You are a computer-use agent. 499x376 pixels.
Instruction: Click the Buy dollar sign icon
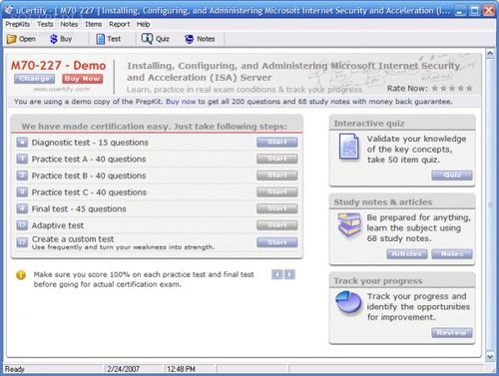click(x=54, y=39)
